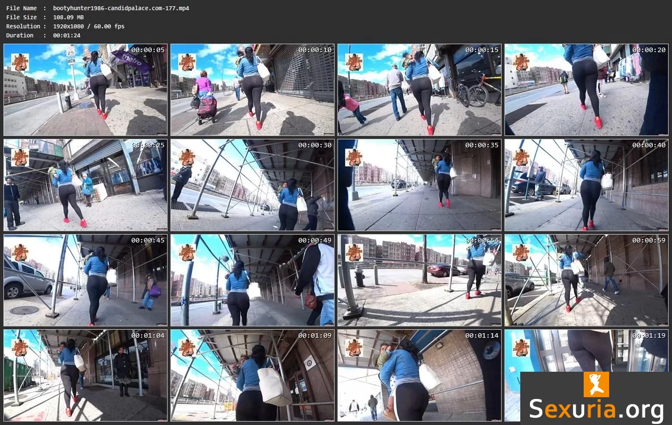Click the watermark logo in the 00:00:05 frame
Screen dimensions: 672x425
[20, 62]
